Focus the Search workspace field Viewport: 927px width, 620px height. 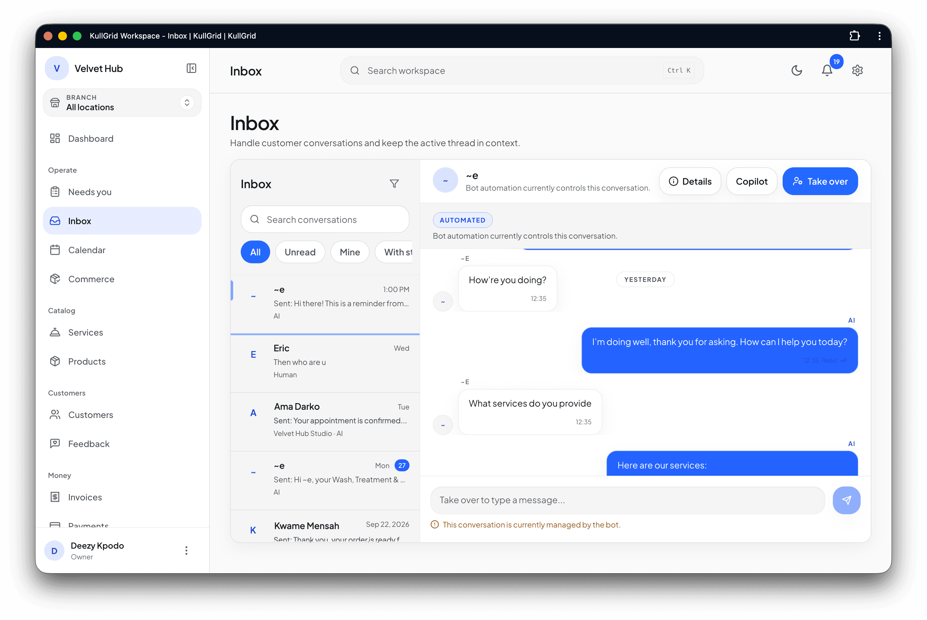(522, 70)
